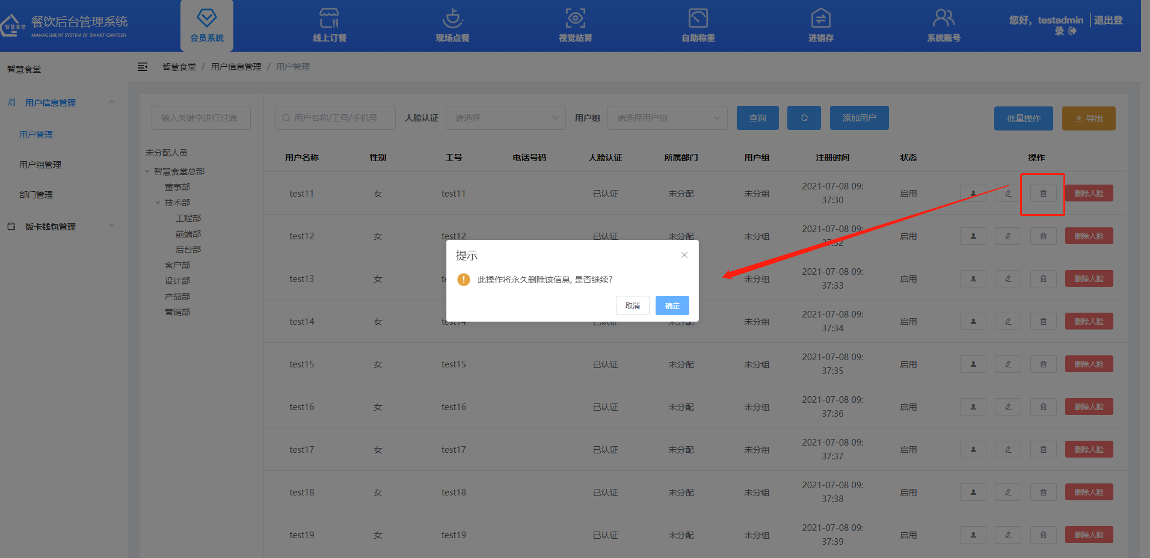Toggle the sidebar collapse hamburger icon
Screen dimensions: 1150x558
143,67
